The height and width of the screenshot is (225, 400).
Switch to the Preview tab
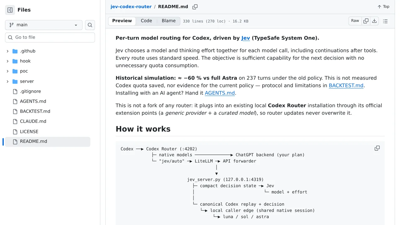coord(122,21)
